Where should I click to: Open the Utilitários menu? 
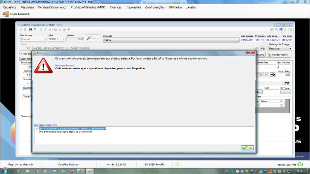pos(176,7)
